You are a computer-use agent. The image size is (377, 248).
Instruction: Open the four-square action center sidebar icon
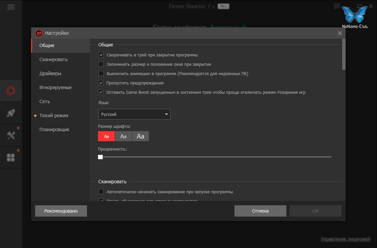11,158
